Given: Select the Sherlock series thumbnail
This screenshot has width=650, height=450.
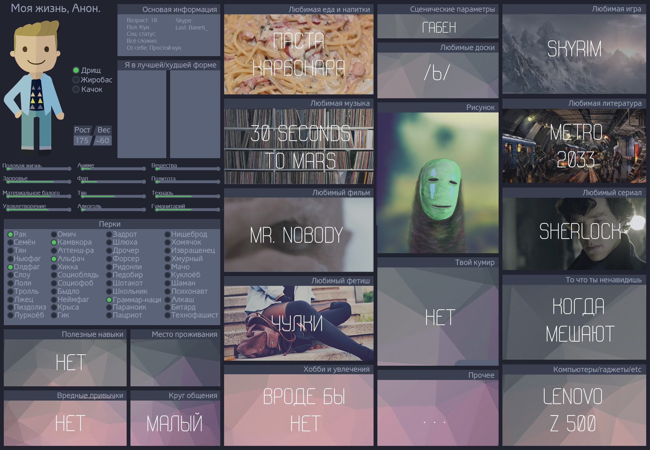Looking at the screenshot, I should (574, 234).
